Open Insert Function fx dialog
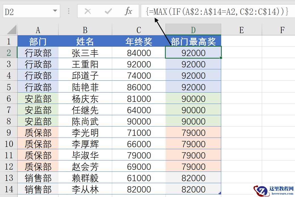This screenshot has width=295, height=197. [x=128, y=11]
